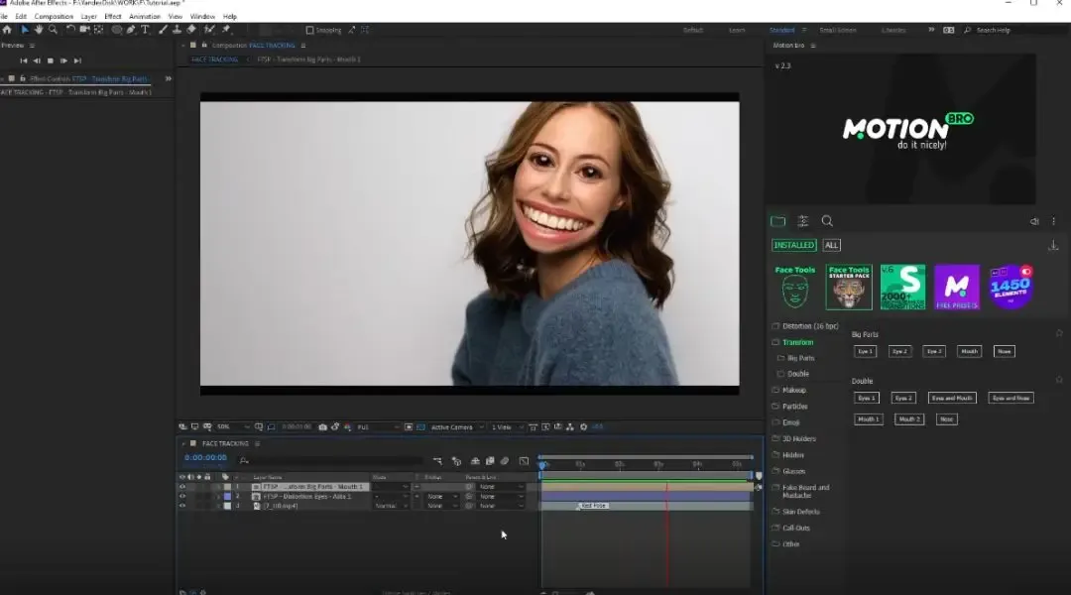Enable the Snapping checkbox
The width and height of the screenshot is (1071, 595).
click(309, 30)
